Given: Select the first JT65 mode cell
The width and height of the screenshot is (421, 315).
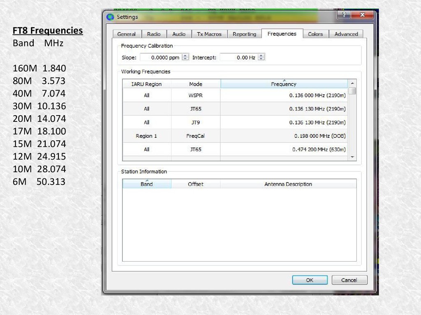Looking at the screenshot, I should point(195,109).
